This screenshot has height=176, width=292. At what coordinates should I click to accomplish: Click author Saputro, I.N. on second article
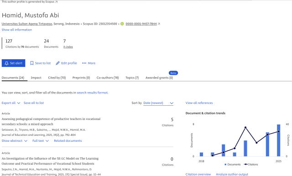point(9,170)
